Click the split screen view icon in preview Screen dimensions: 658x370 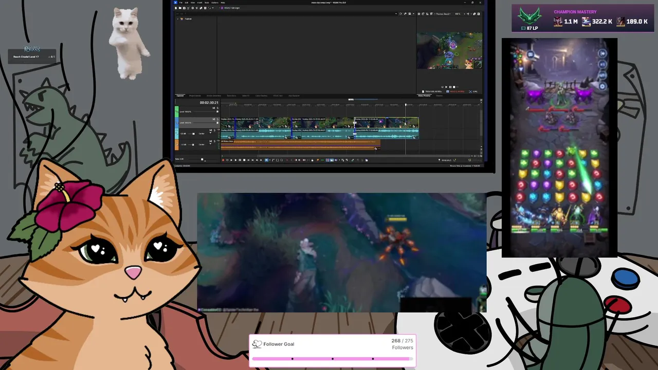click(431, 14)
